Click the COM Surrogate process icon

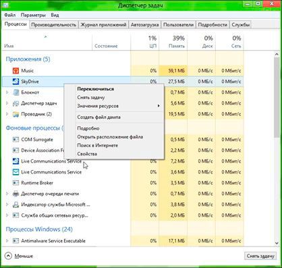tap(16, 140)
